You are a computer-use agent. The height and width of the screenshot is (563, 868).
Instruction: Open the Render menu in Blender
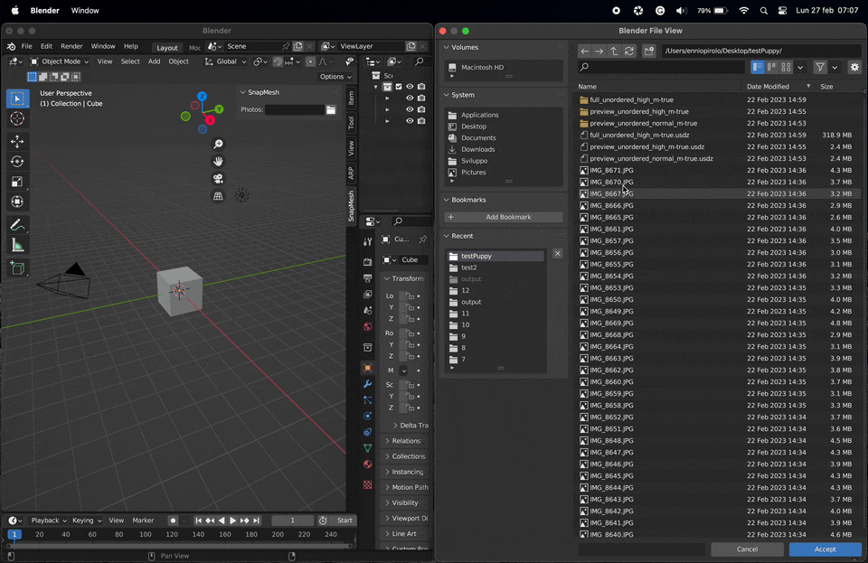pyautogui.click(x=71, y=46)
